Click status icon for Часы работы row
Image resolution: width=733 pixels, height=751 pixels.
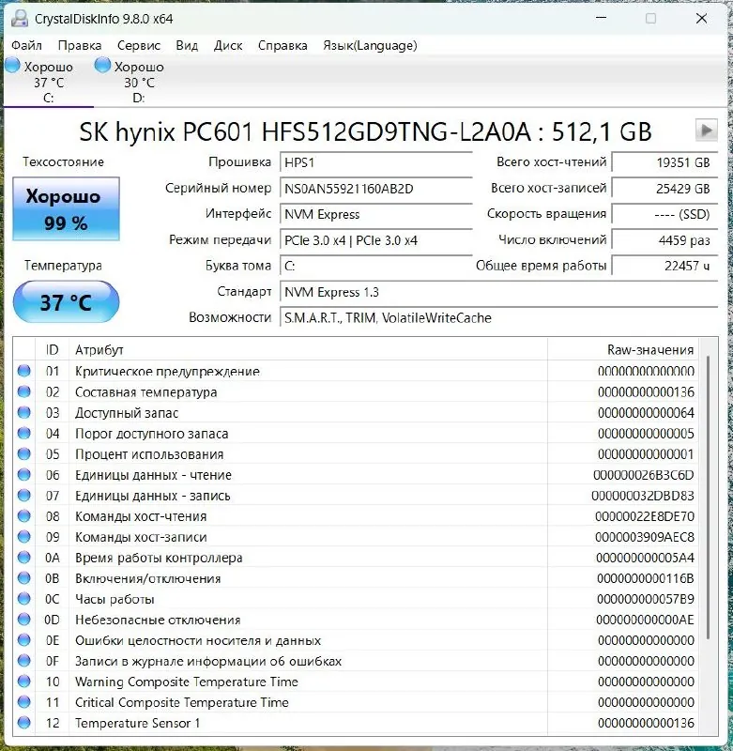24,599
